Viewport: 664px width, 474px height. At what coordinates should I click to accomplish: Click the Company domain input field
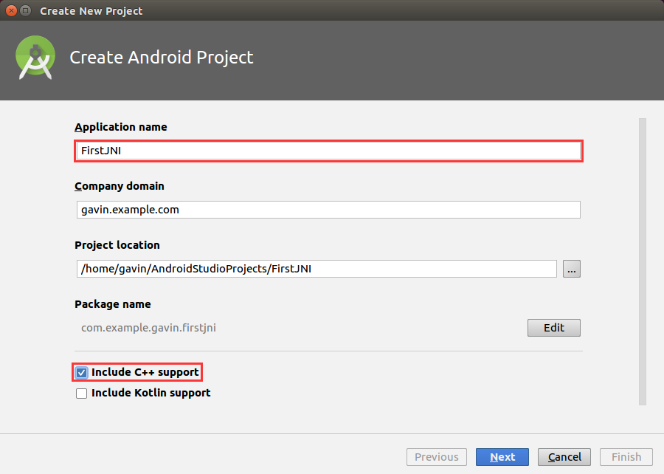click(328, 210)
